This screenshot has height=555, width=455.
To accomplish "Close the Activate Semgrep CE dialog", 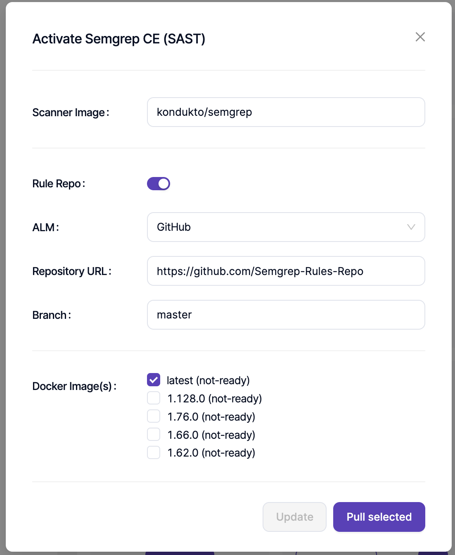I will [x=420, y=37].
